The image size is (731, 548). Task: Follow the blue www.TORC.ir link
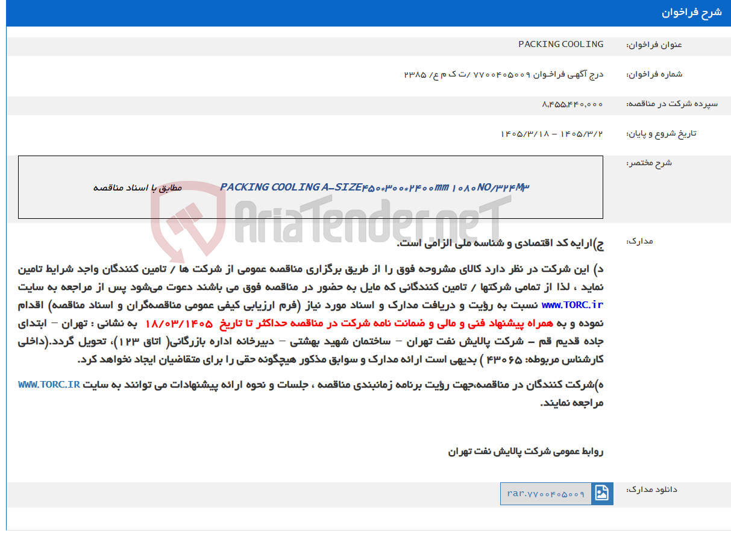pos(573,306)
